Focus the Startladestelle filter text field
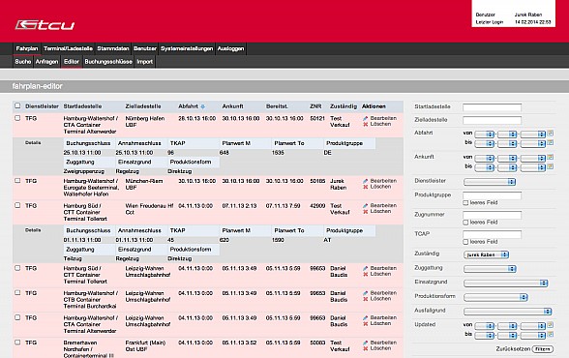Image resolution: width=569 pixels, height=358 pixels. tap(492, 107)
